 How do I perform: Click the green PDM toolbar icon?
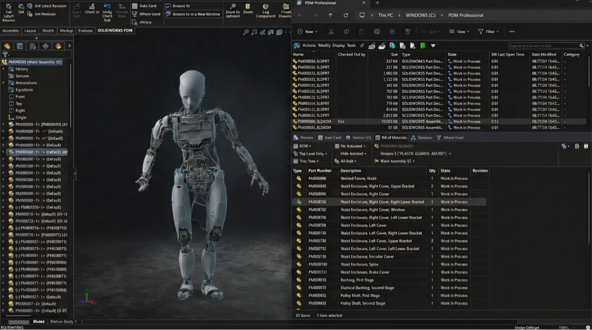423,45
